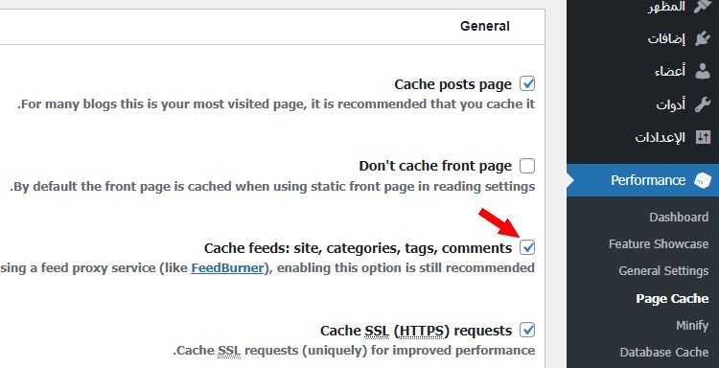Open the Dashboard submenu item

[679, 217]
